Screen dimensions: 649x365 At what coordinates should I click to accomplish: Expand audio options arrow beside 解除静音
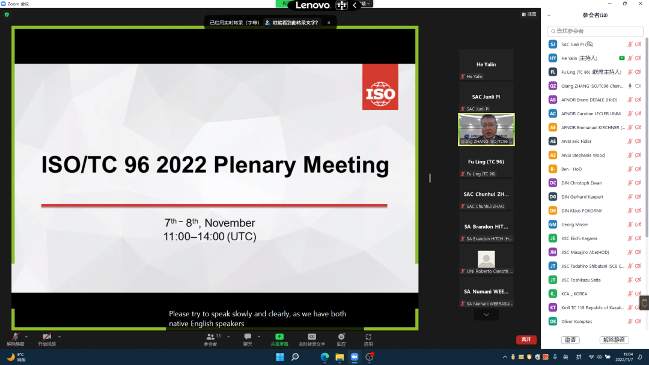pyautogui.click(x=26, y=337)
